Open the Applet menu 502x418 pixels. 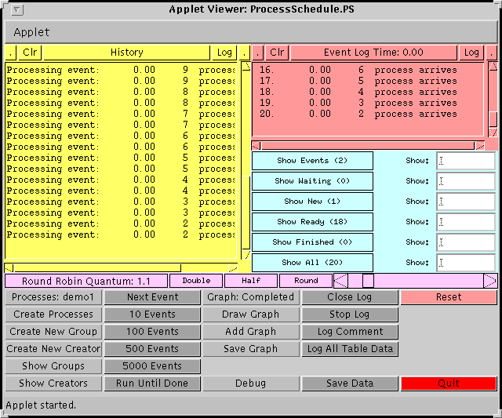(32, 32)
